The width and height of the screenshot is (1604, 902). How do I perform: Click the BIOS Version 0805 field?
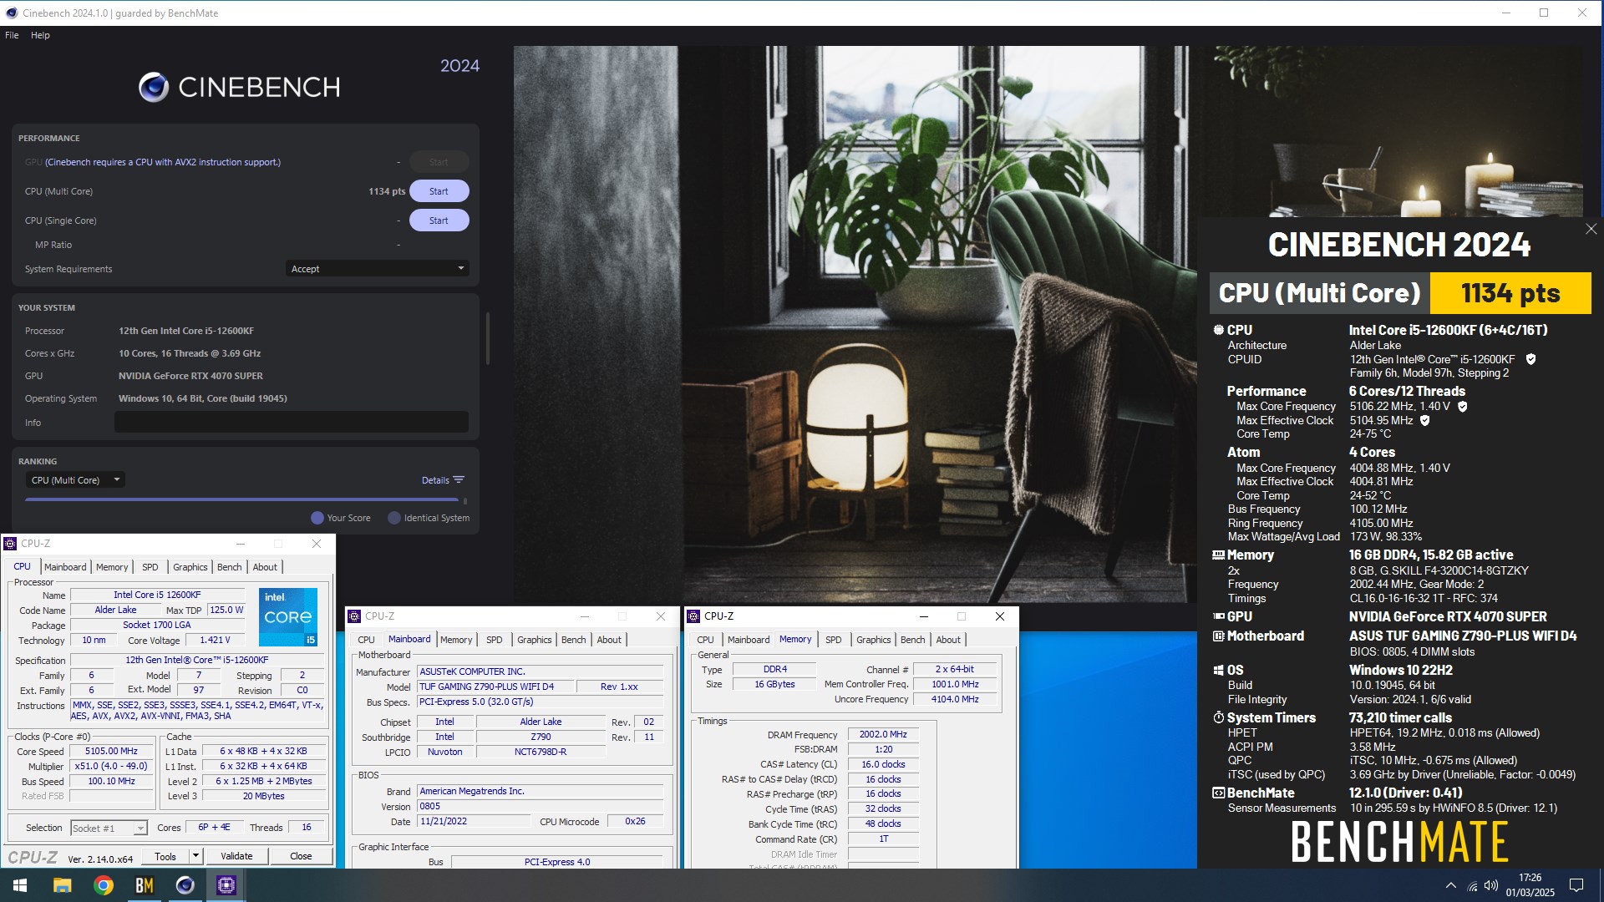click(x=541, y=807)
